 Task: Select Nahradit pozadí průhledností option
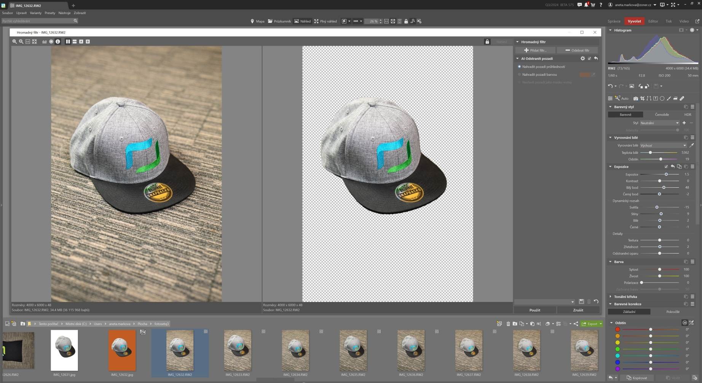519,67
